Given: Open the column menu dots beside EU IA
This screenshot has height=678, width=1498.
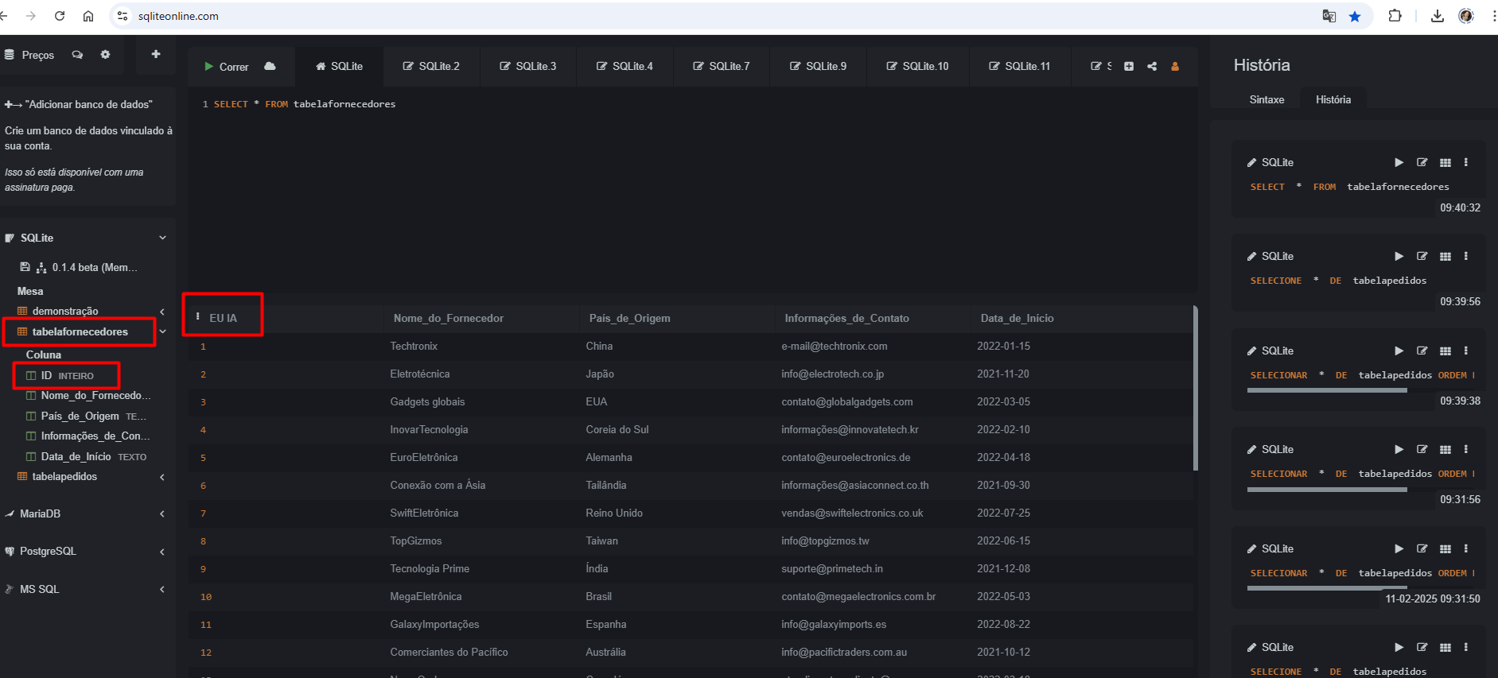Looking at the screenshot, I should tap(197, 316).
